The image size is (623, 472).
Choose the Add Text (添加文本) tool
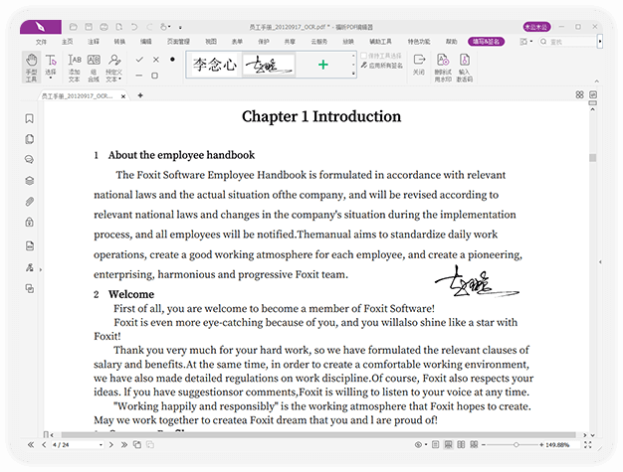click(x=75, y=68)
